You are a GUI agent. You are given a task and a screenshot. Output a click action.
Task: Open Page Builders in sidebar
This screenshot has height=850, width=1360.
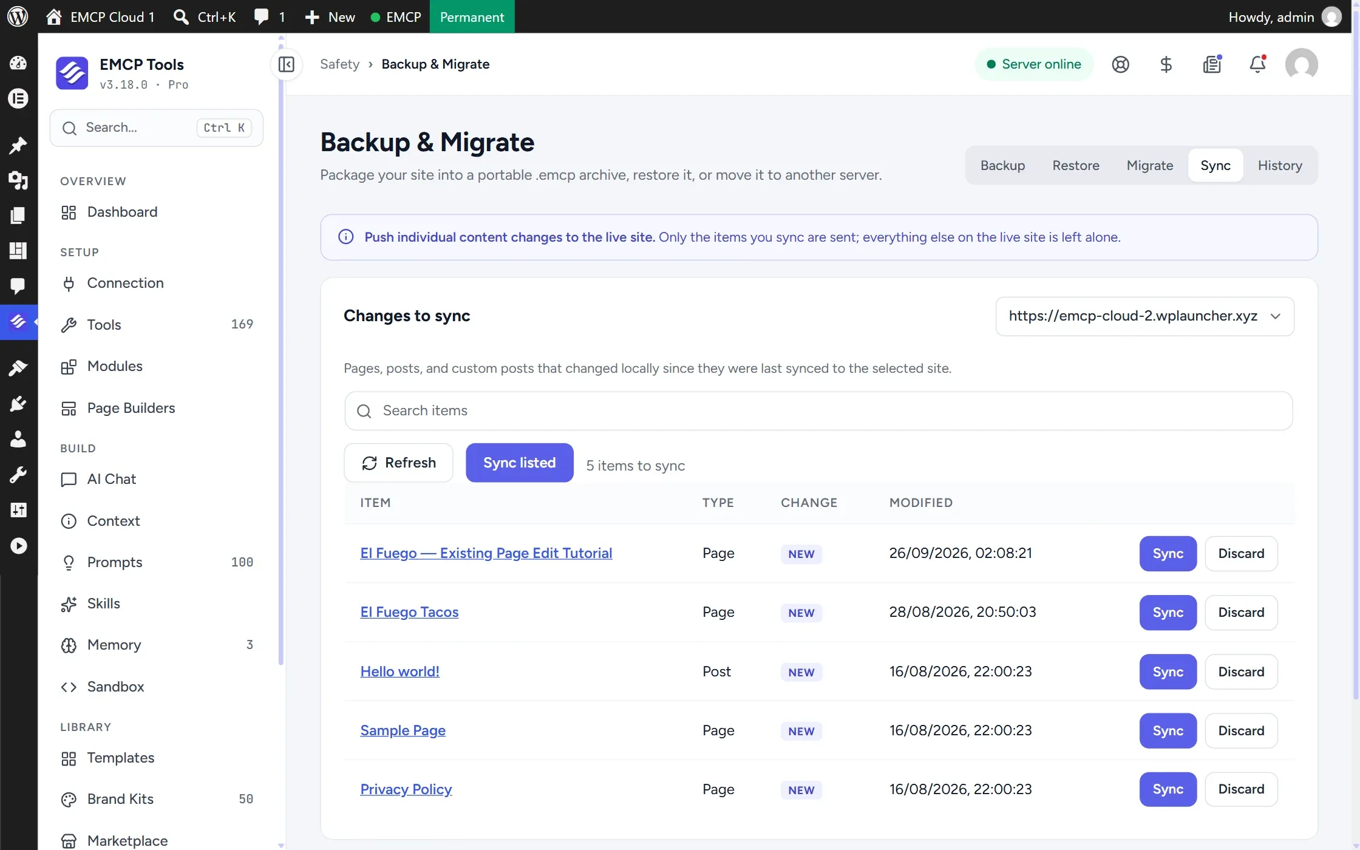(x=157, y=408)
